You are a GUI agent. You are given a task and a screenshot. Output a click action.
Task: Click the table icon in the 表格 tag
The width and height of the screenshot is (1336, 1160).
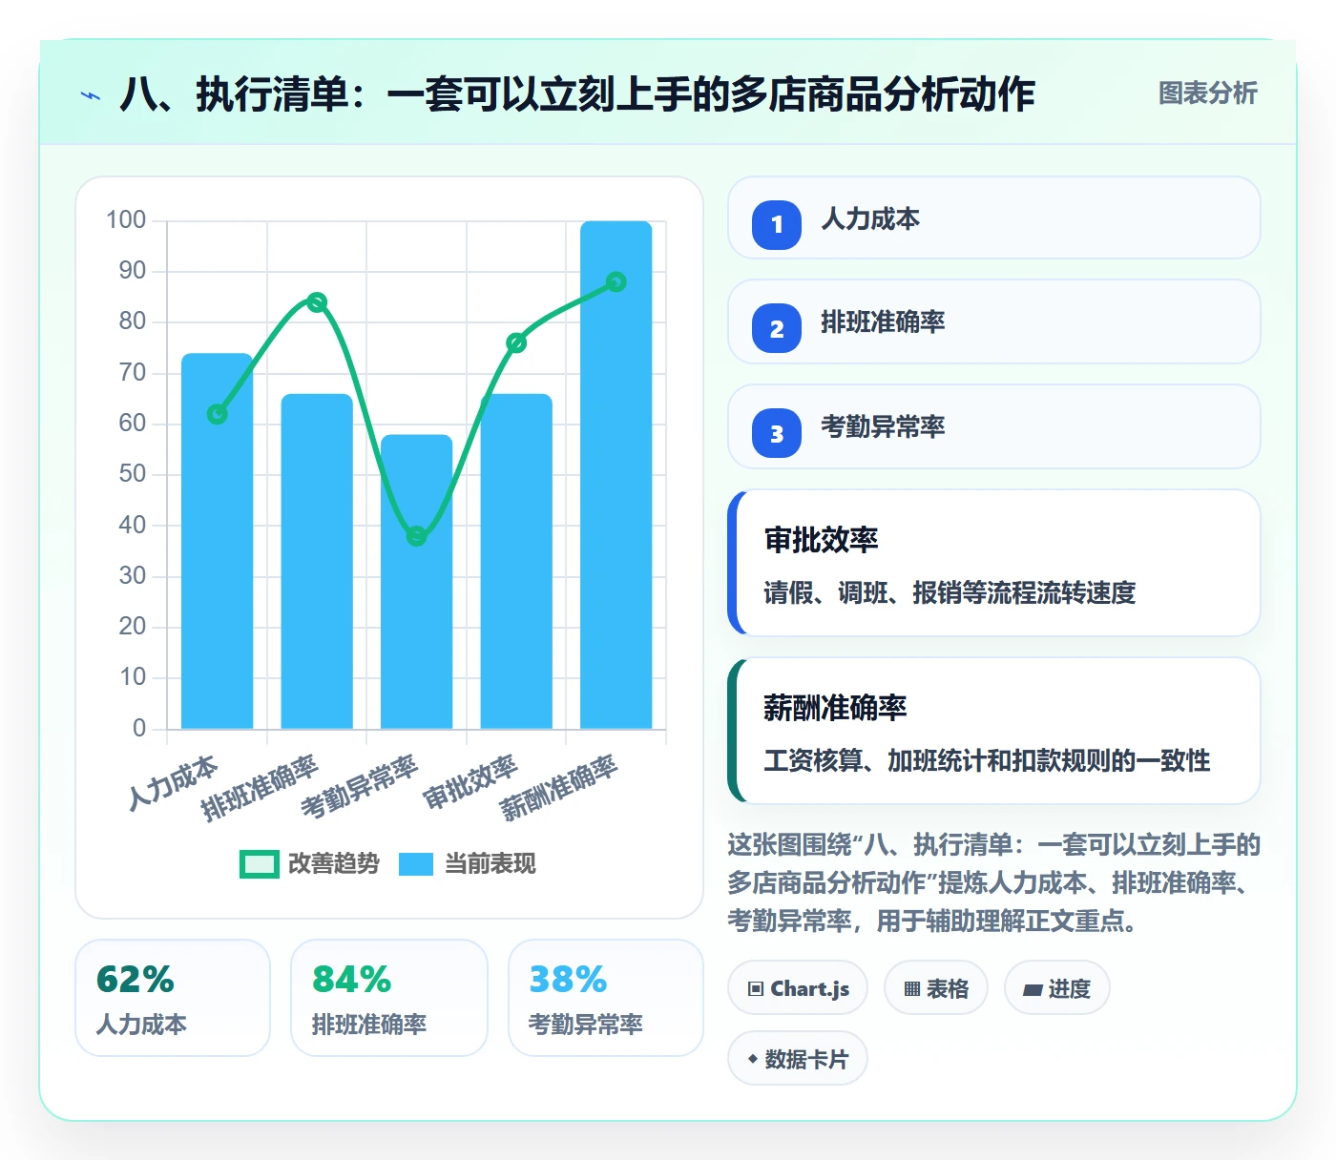point(912,989)
